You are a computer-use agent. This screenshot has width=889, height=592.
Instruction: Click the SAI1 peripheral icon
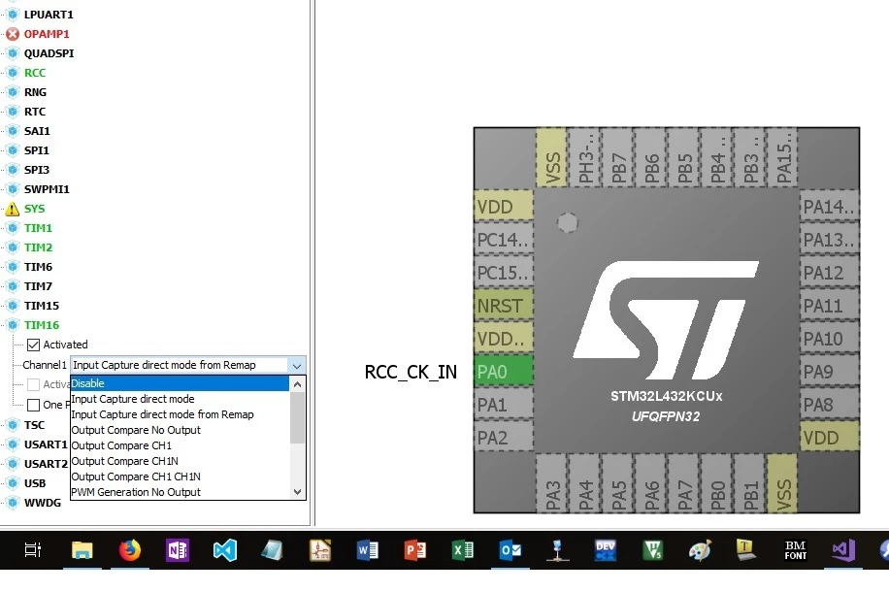click(x=13, y=131)
